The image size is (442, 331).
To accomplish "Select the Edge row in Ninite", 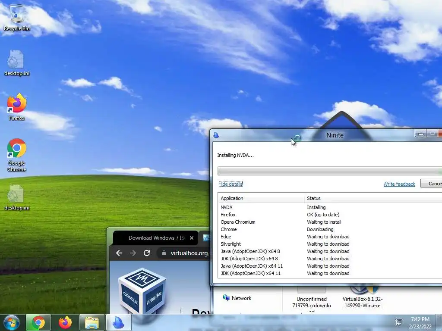I will tap(330, 237).
